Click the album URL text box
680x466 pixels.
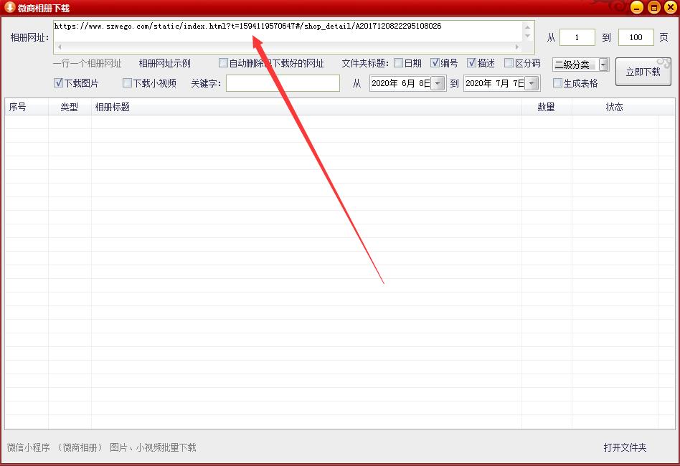coord(288,32)
